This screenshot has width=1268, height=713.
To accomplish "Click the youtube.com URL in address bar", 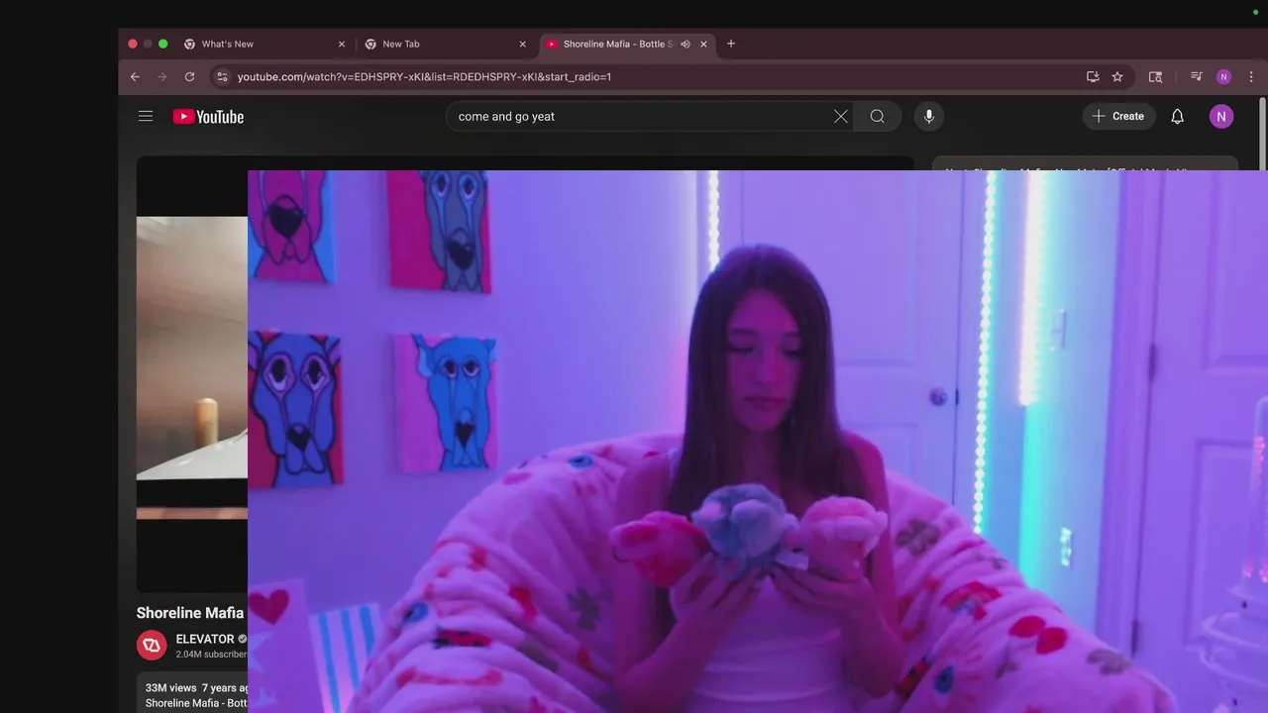I will click(424, 76).
